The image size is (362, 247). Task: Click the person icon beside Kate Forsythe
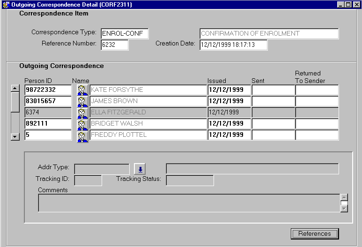[x=82, y=90]
